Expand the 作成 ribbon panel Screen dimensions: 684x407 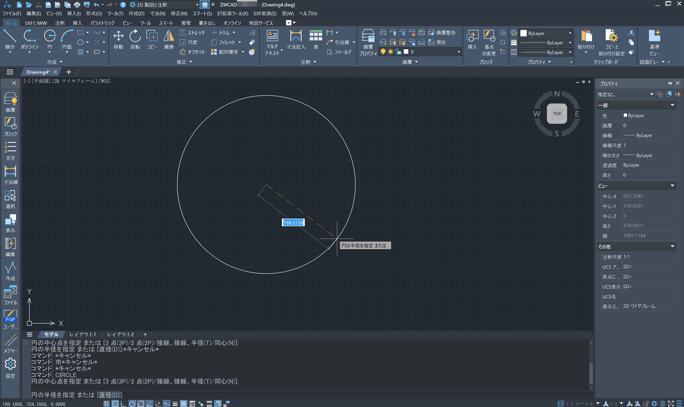click(x=55, y=62)
